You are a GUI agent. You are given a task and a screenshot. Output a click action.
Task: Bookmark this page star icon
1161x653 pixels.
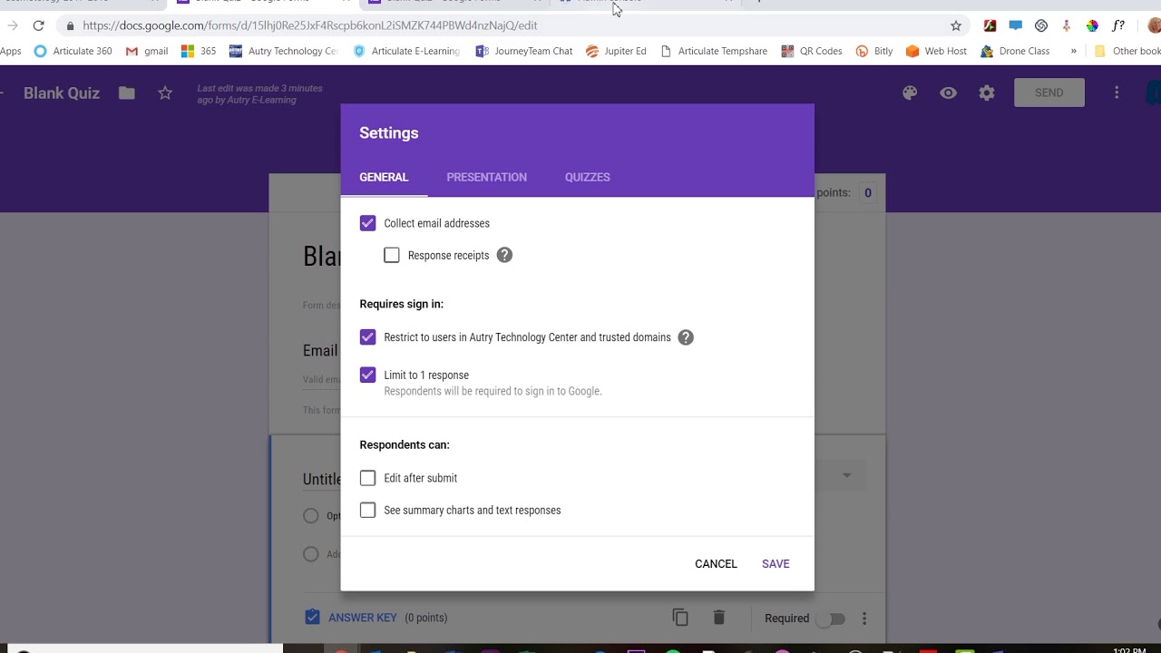955,25
